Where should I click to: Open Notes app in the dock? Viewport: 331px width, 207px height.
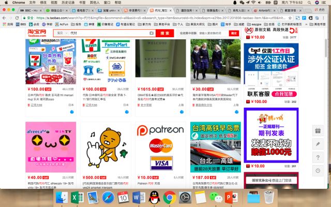[x=200, y=198]
